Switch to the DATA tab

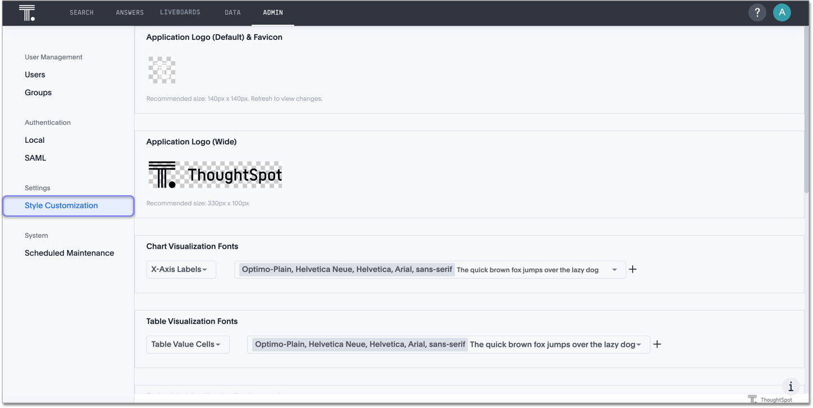233,12
